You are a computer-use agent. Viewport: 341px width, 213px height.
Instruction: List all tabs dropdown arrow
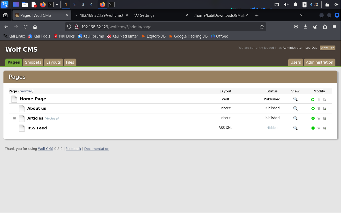click(x=302, y=15)
